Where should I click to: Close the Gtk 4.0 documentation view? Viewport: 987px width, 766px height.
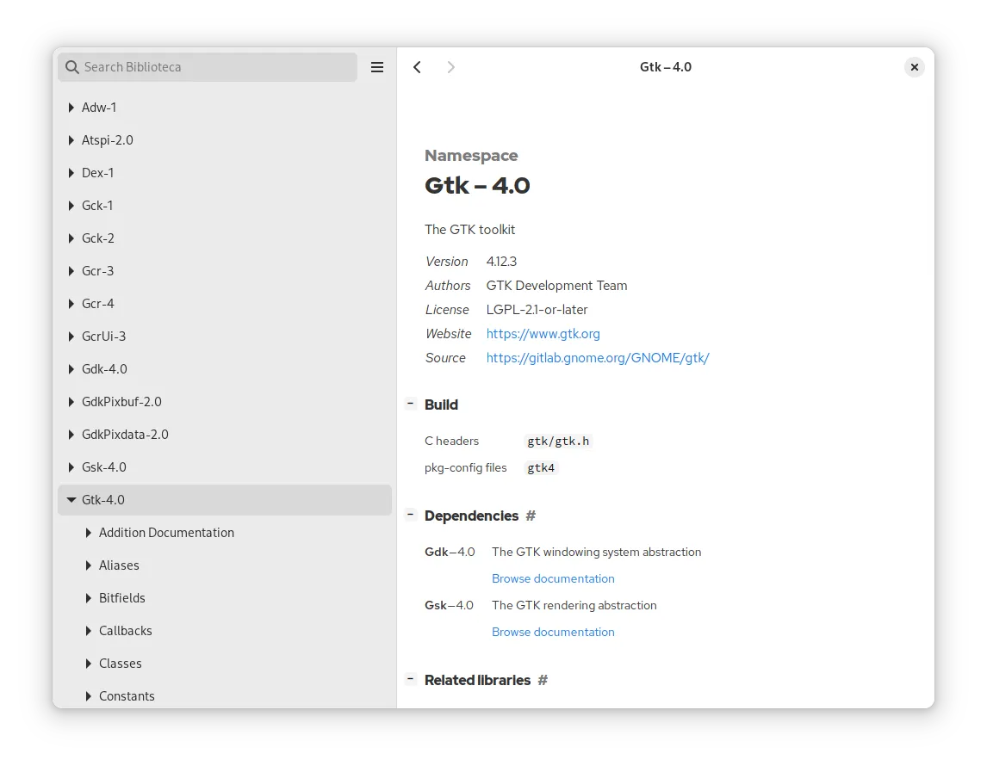coord(914,66)
